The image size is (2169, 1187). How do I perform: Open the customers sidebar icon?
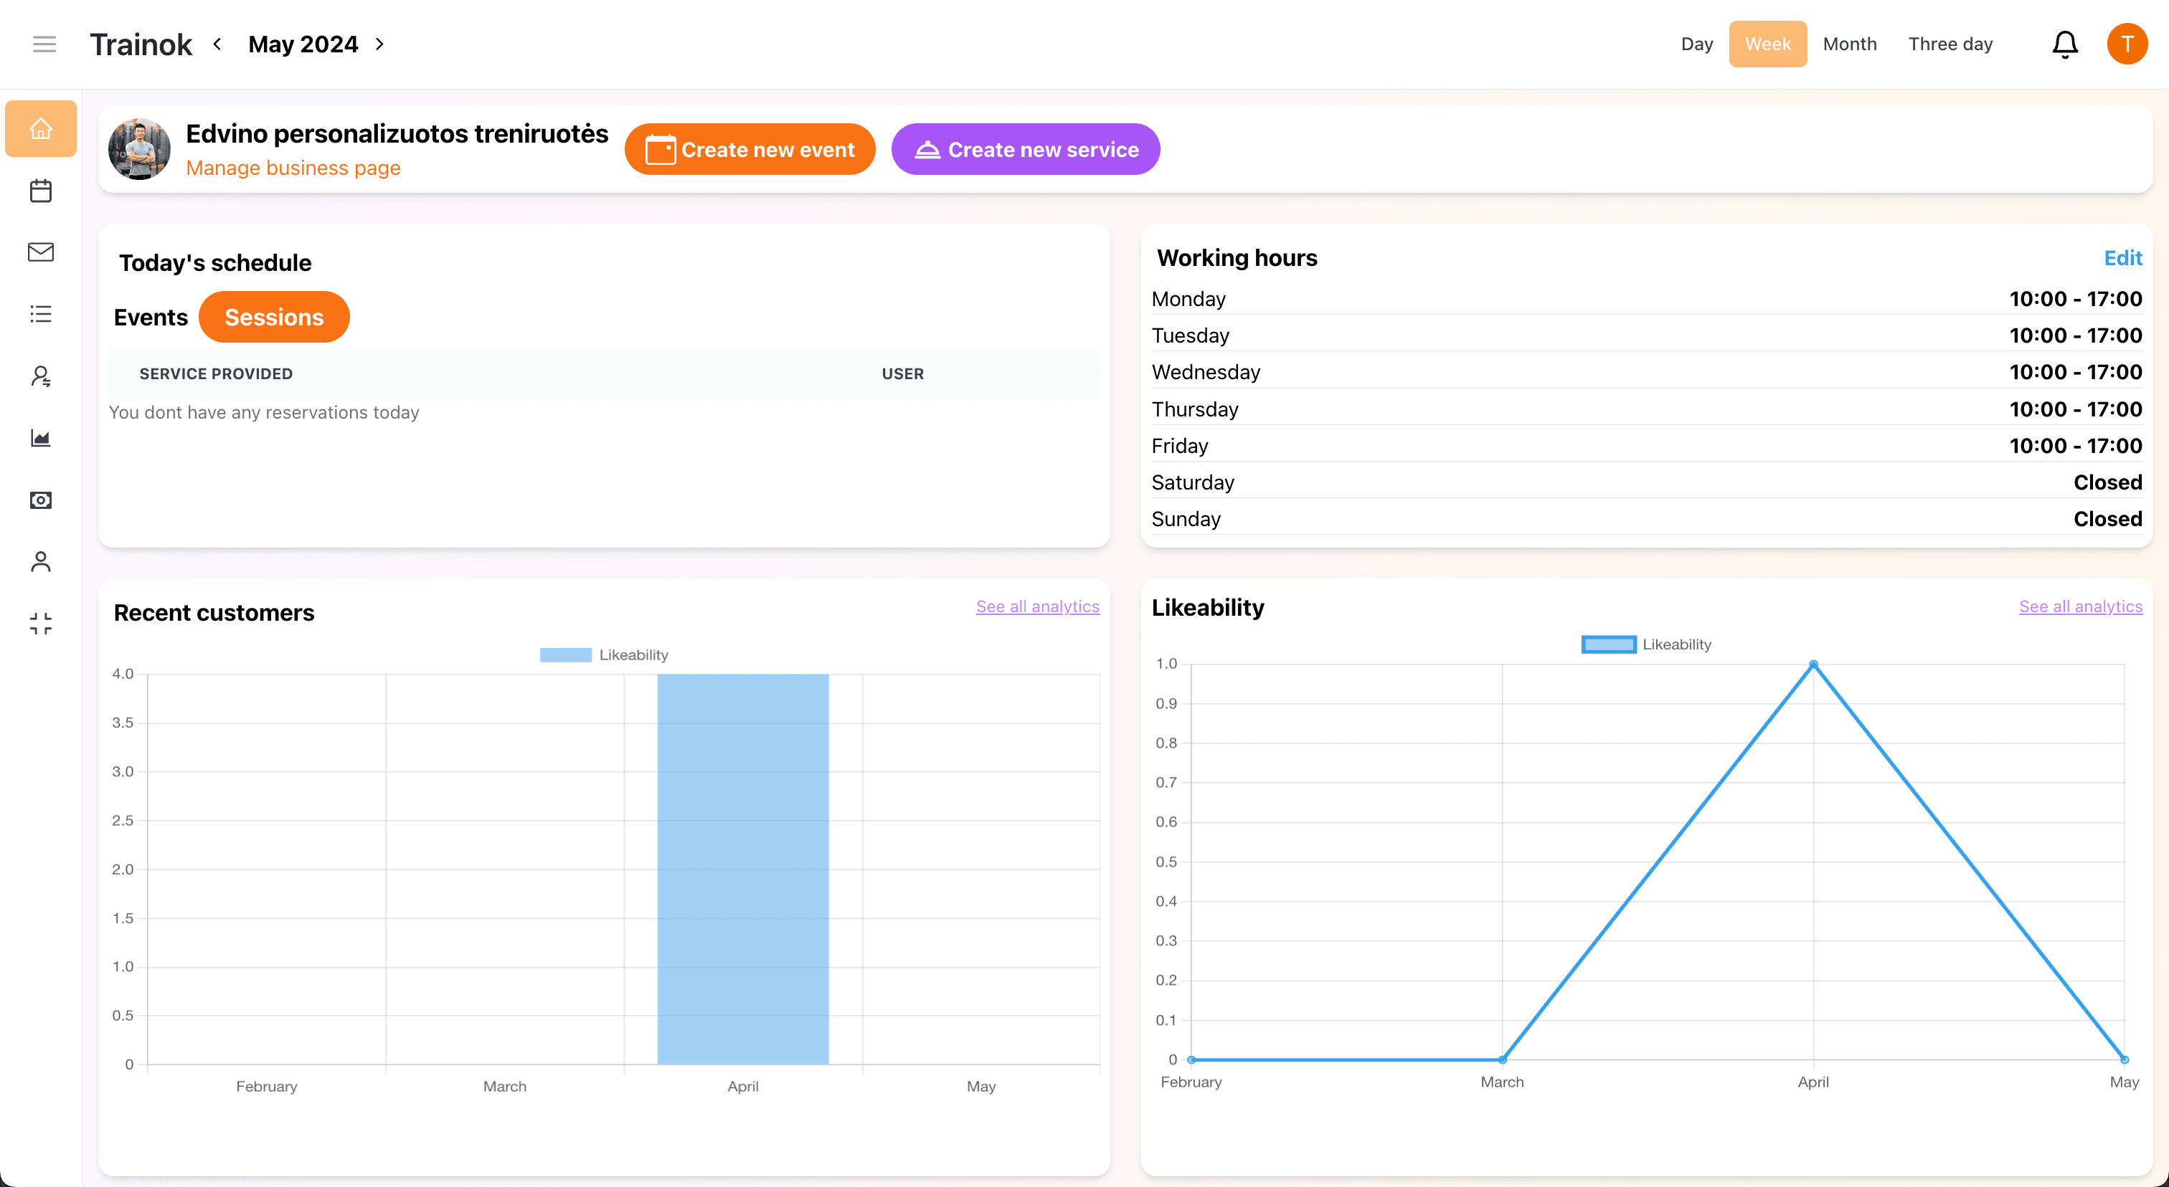click(40, 376)
